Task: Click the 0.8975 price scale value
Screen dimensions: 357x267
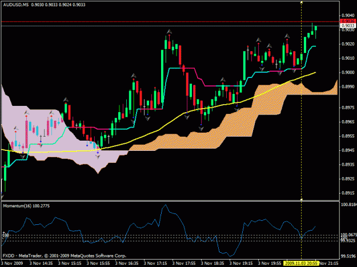Action: point(348,108)
